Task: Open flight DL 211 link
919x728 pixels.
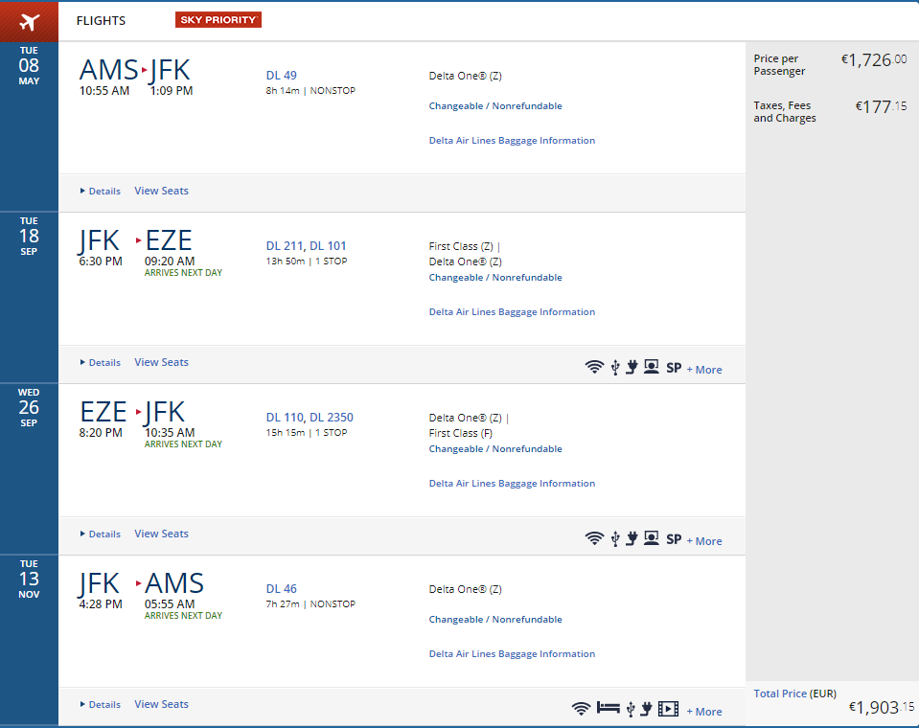Action: [285, 246]
